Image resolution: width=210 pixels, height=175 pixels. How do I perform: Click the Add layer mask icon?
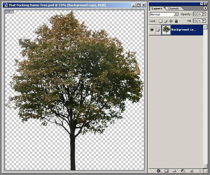coord(166,171)
